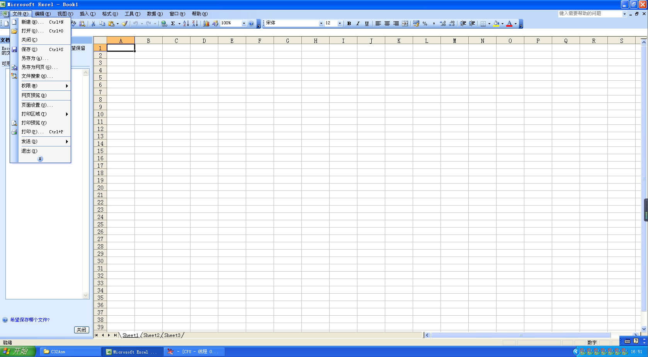
Task: Select row 10 header
Action: click(100, 114)
